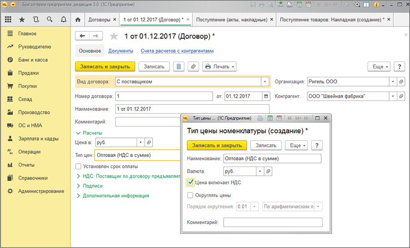Expand the "Подписи" section
This screenshot has height=248, width=410.
(92, 186)
